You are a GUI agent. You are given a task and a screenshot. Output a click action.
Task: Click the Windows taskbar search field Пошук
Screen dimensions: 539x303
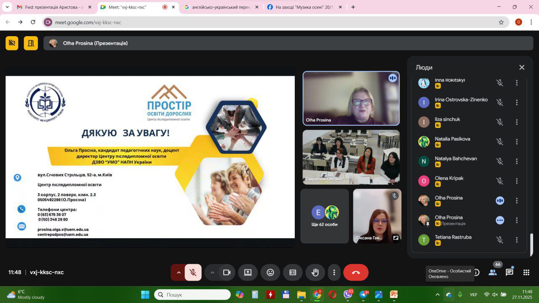coord(192,295)
